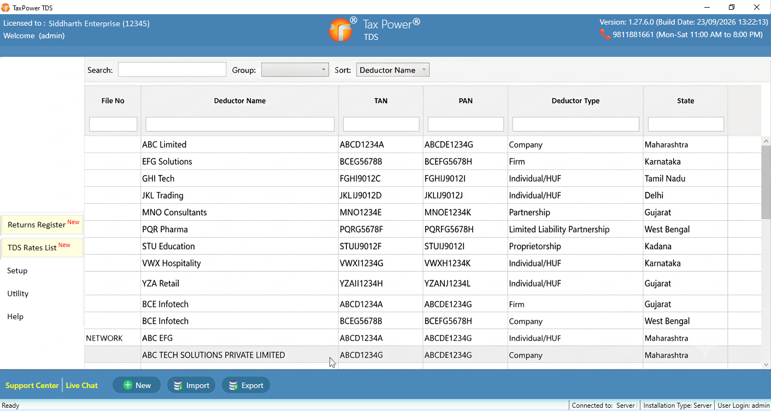Select the GHI Tech deductor
Viewport: 771px width, 411px height.
[422, 178]
